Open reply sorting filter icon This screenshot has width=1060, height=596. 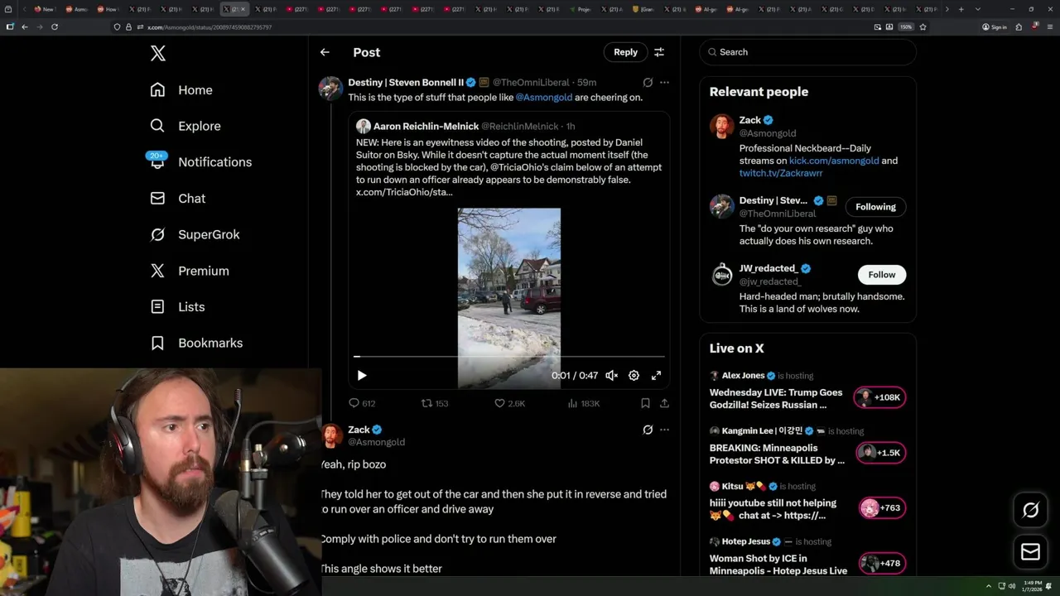pyautogui.click(x=659, y=52)
